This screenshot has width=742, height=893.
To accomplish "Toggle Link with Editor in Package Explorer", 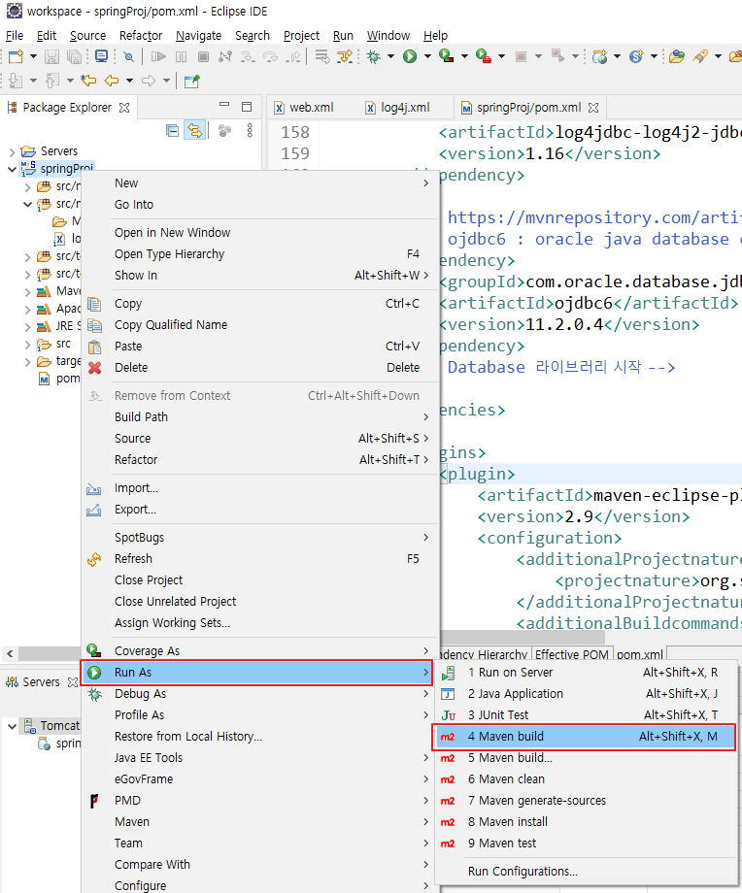I will 195,131.
